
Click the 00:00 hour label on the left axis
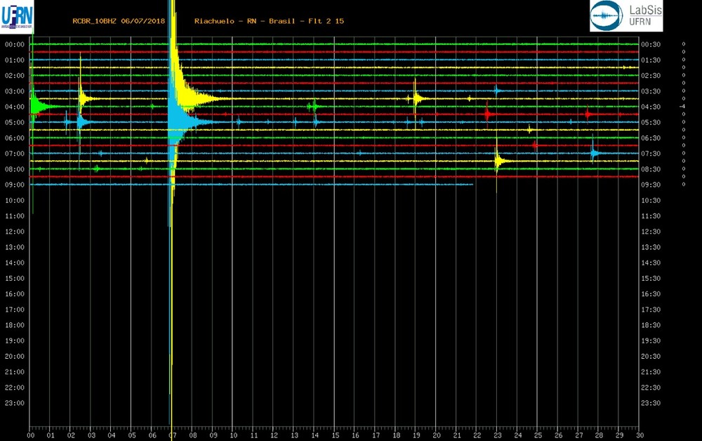click(15, 44)
